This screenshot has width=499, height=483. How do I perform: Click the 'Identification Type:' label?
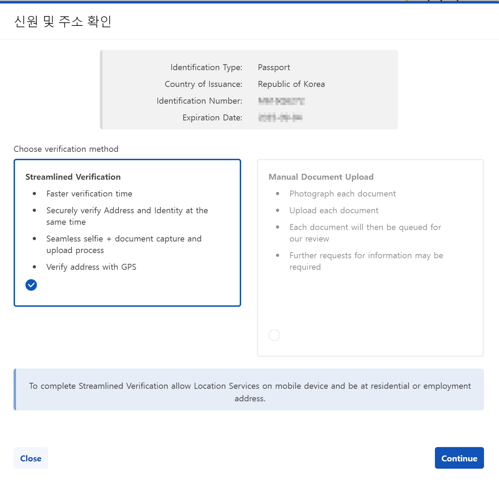pos(206,67)
